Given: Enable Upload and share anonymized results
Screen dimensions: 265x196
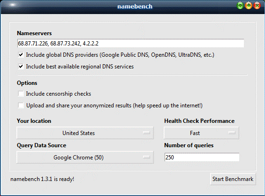Looking at the screenshot, I should tap(21, 106).
